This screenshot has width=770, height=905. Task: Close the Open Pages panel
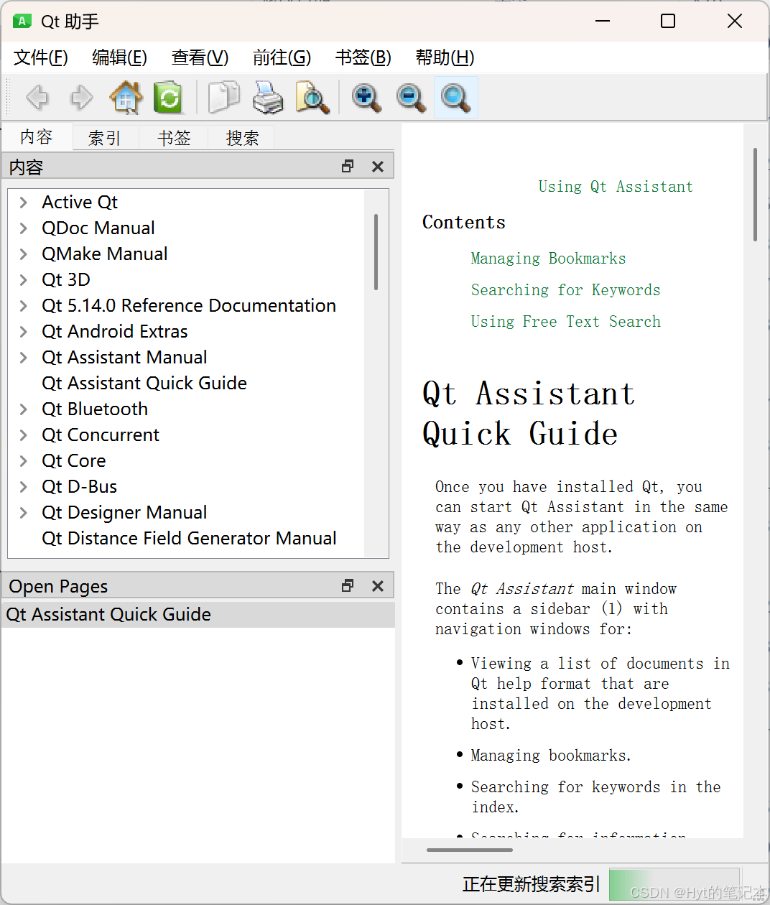pyautogui.click(x=378, y=586)
